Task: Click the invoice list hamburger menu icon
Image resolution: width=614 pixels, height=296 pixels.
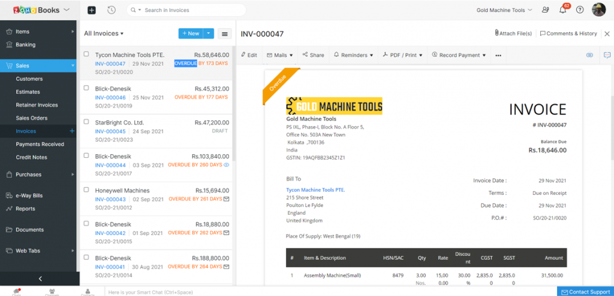Action: pos(225,33)
